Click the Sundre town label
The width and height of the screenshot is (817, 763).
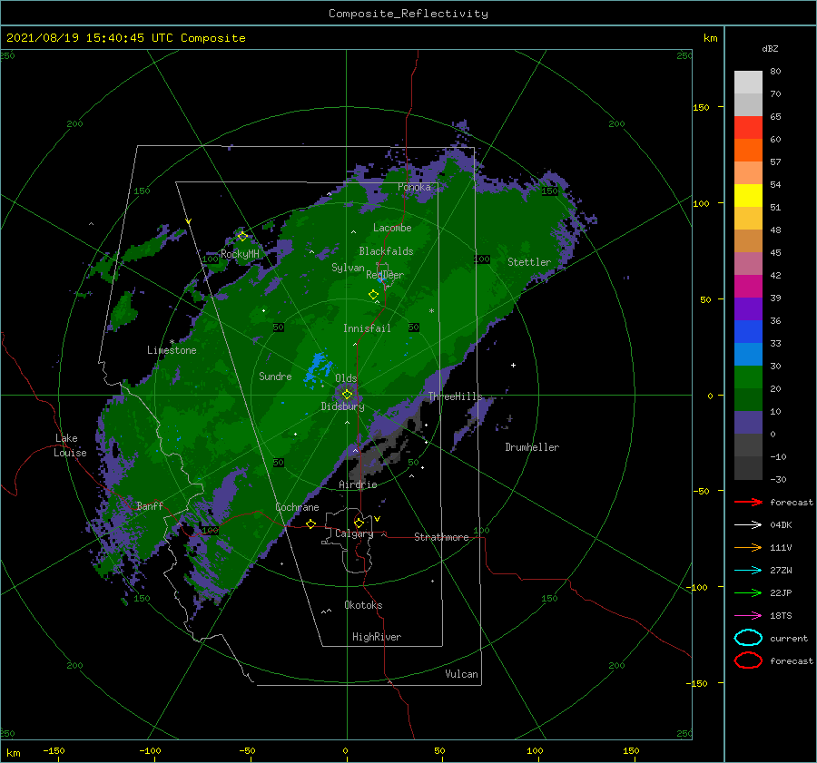coord(275,376)
